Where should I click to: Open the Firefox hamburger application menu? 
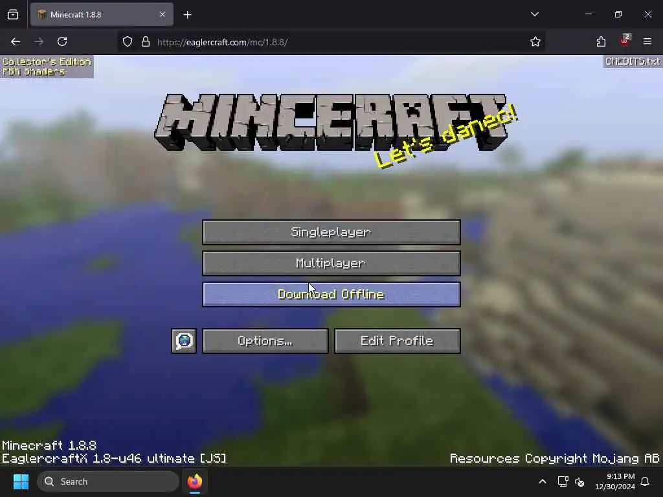[647, 41]
